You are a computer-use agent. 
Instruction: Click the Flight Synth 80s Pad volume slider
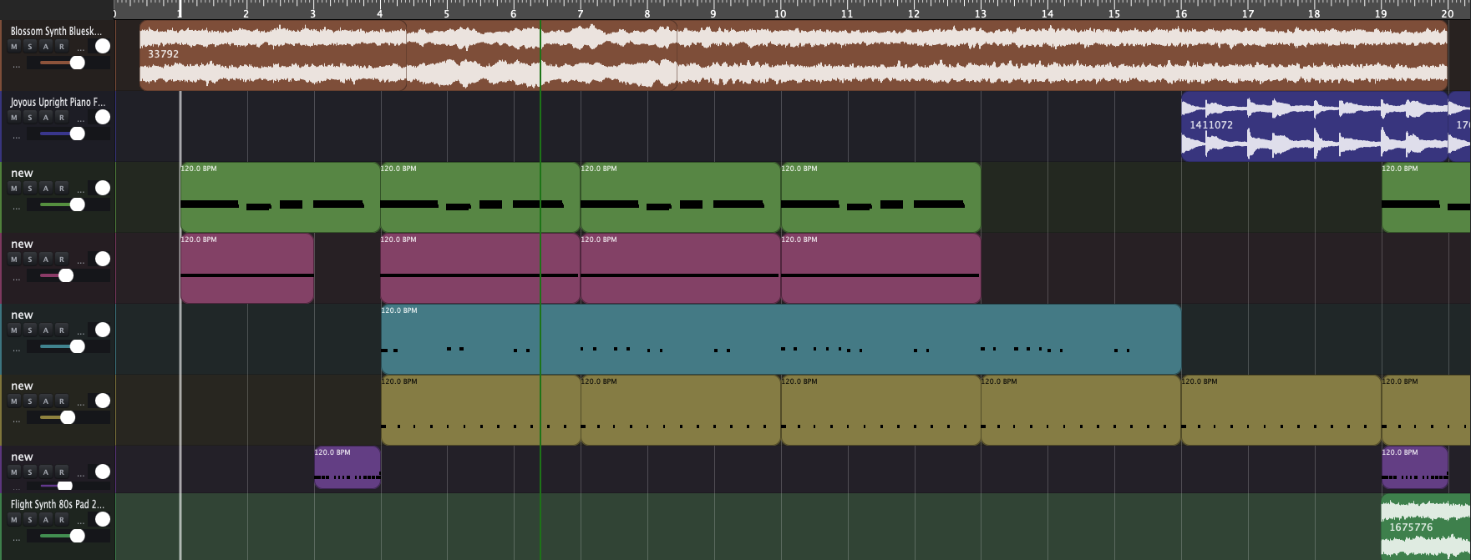click(x=68, y=536)
